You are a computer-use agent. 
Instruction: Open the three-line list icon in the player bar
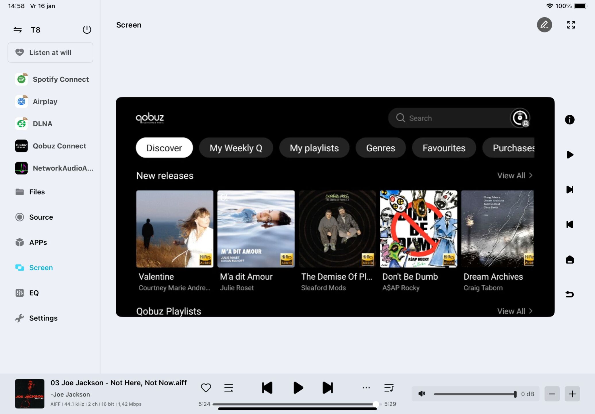tap(229, 388)
